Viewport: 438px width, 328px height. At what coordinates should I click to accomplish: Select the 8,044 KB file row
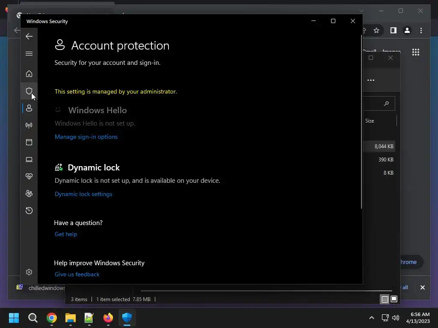pos(379,146)
